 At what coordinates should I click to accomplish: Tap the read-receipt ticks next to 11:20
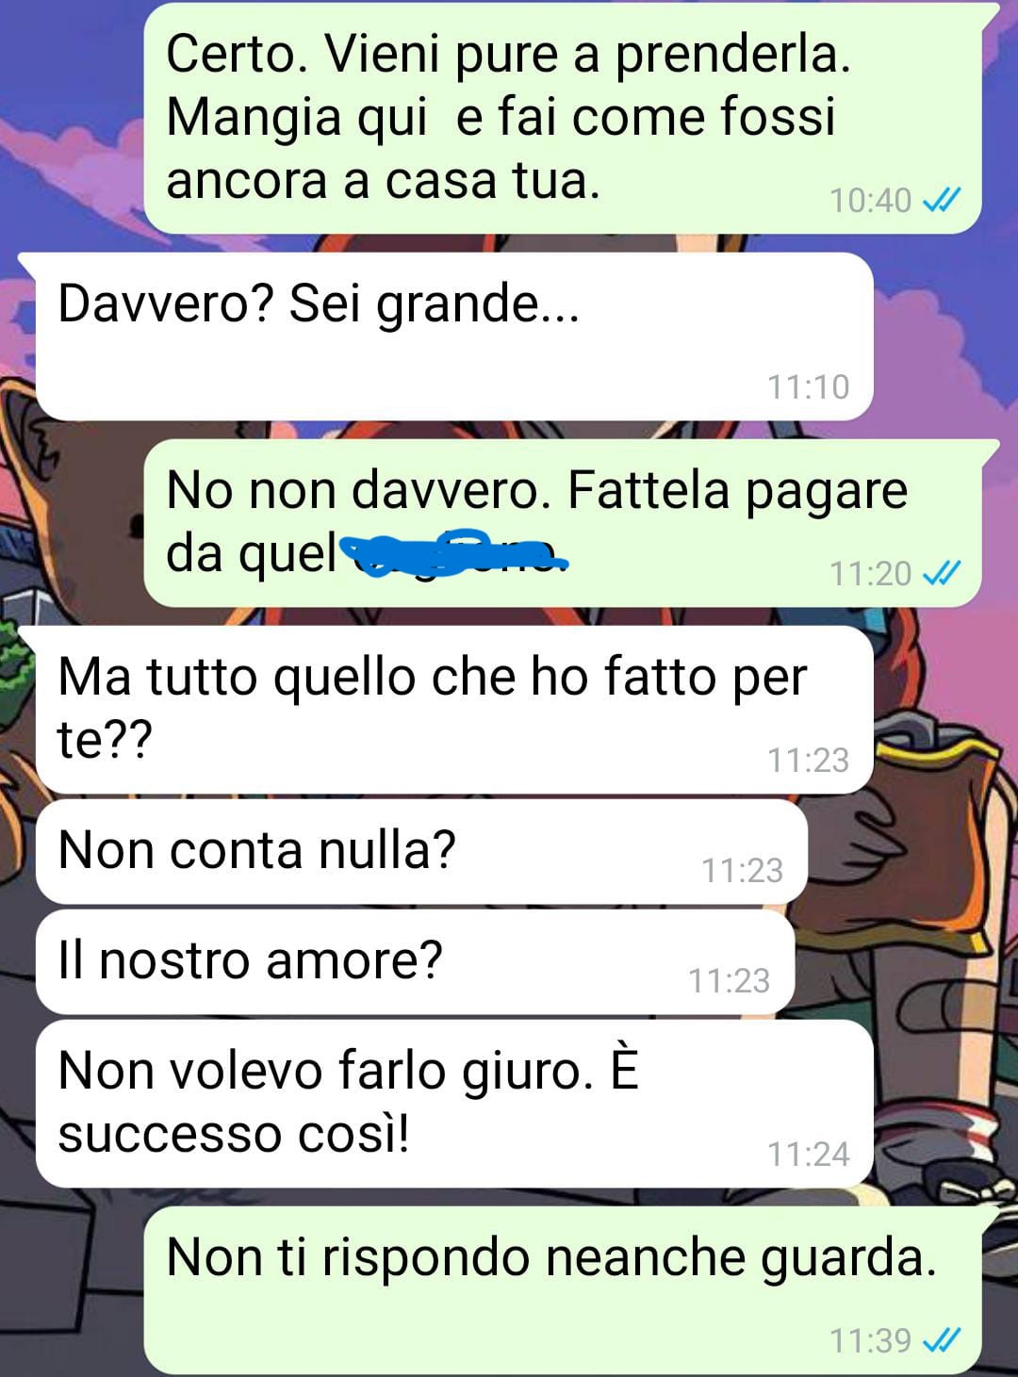click(940, 573)
